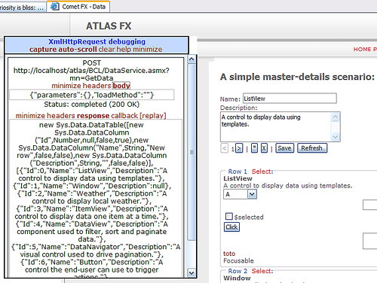
Task: Click the 'Status: completed (200 OK)' text
Action: click(x=92, y=105)
